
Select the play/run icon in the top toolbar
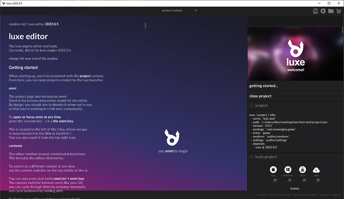[323, 10]
